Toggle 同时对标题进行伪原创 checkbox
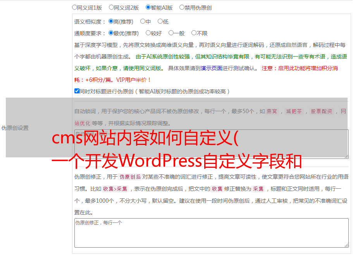 [77, 91]
